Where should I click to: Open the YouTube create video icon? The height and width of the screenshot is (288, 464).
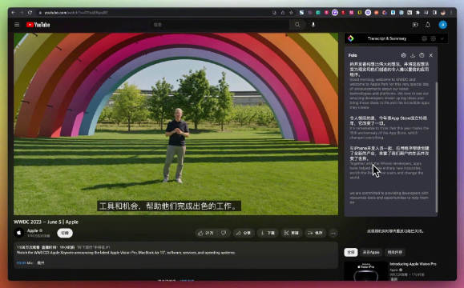pyautogui.click(x=415, y=25)
